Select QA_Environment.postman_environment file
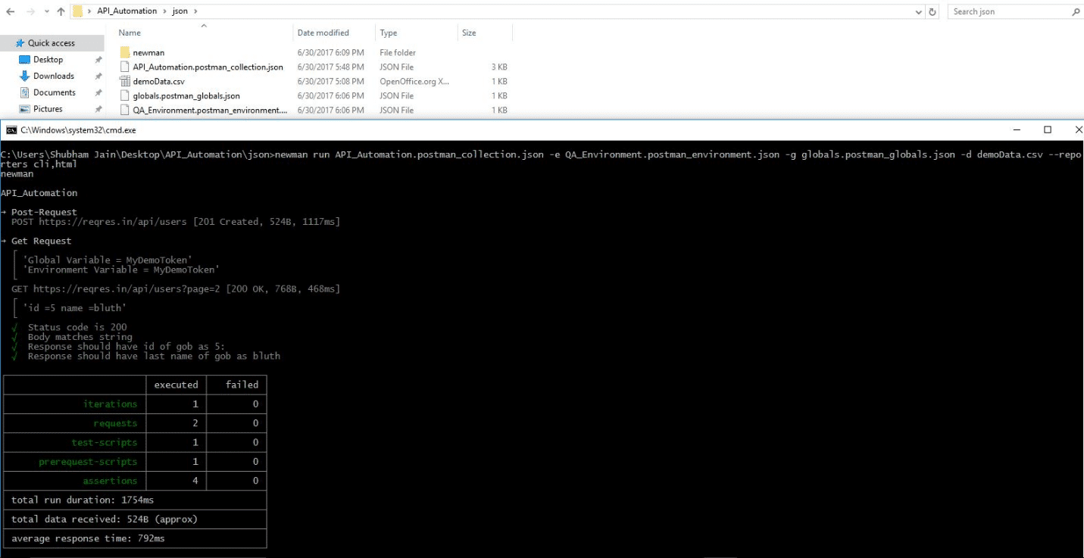Image resolution: width=1084 pixels, height=558 pixels. [x=210, y=110]
